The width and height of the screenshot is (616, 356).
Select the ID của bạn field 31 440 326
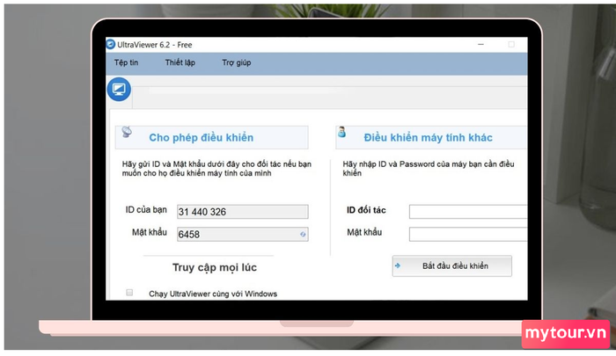[x=242, y=212]
